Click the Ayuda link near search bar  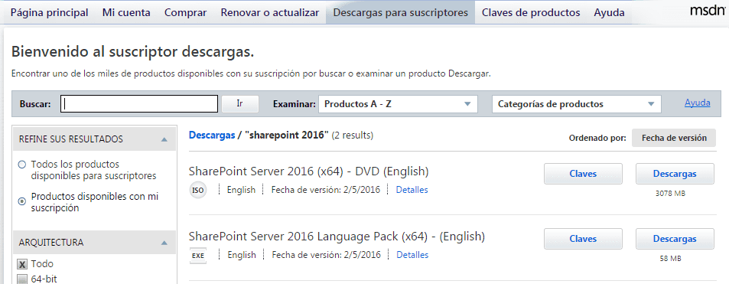tap(697, 103)
